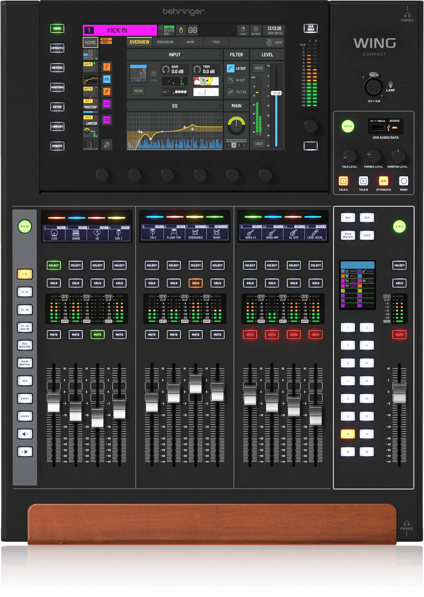The width and height of the screenshot is (424, 597).
Task: Open the Settings gear on the touchscreen
Action: tap(256, 30)
